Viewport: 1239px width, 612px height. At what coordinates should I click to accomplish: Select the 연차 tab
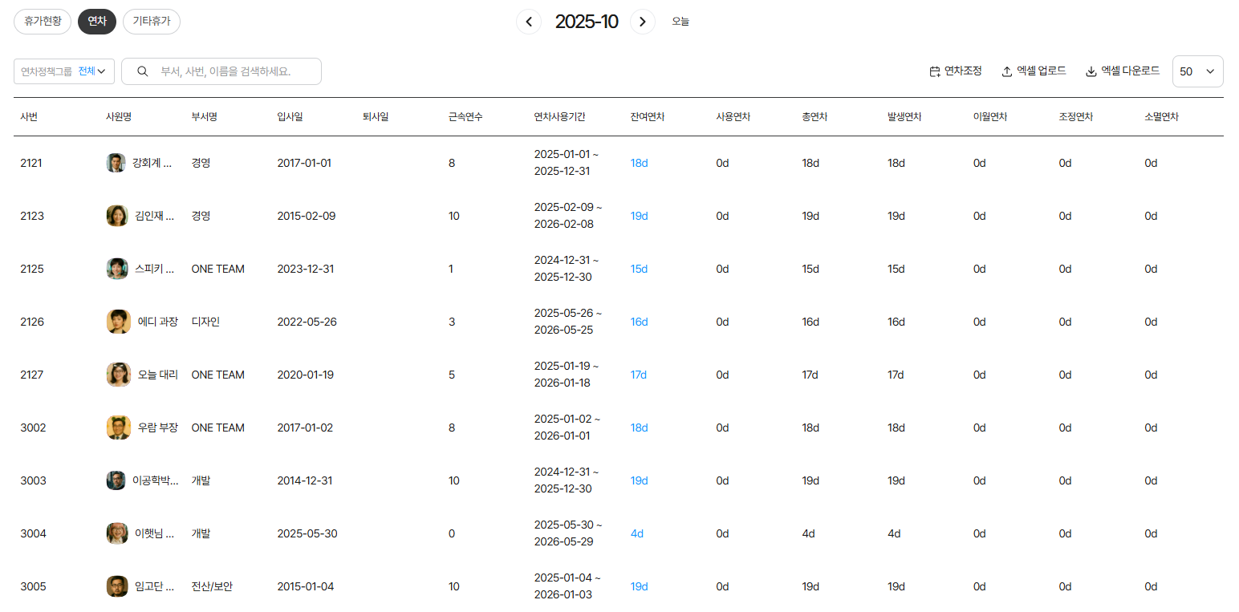tap(97, 22)
